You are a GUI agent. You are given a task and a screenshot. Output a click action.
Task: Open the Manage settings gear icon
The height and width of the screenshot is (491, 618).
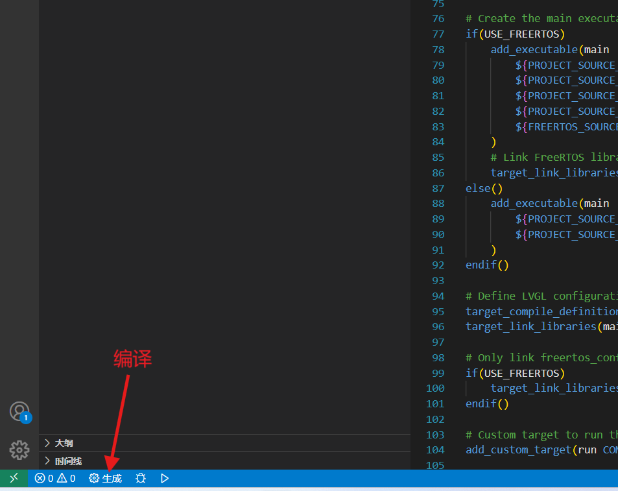19,449
